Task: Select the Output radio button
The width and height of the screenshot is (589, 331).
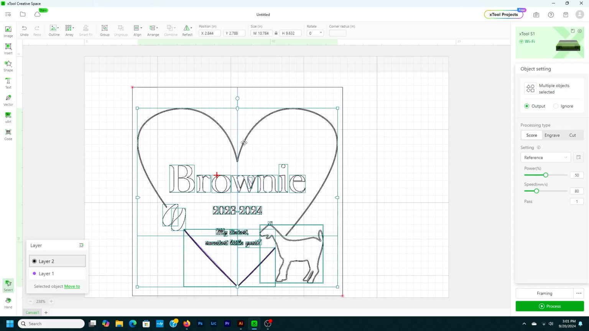Action: [x=527, y=106]
